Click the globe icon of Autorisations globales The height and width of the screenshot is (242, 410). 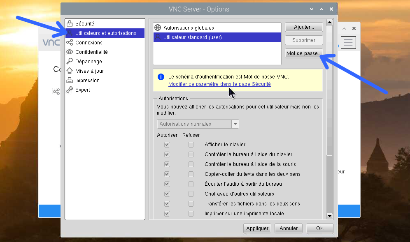tap(158, 28)
